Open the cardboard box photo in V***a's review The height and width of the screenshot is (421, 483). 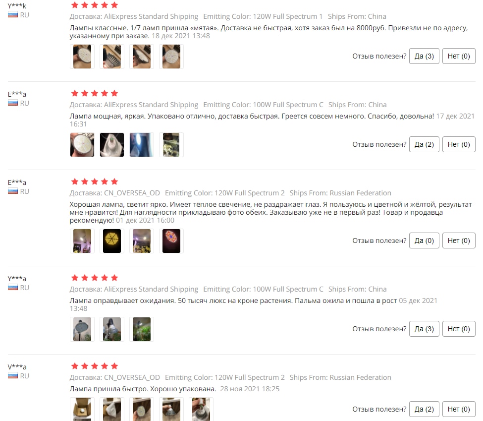[82, 409]
